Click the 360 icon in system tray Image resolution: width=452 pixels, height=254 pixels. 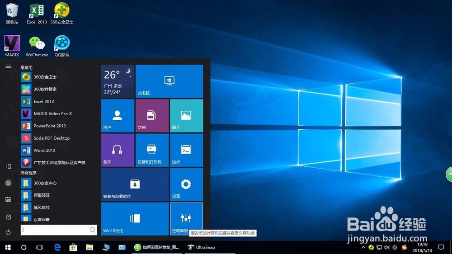tap(371, 247)
